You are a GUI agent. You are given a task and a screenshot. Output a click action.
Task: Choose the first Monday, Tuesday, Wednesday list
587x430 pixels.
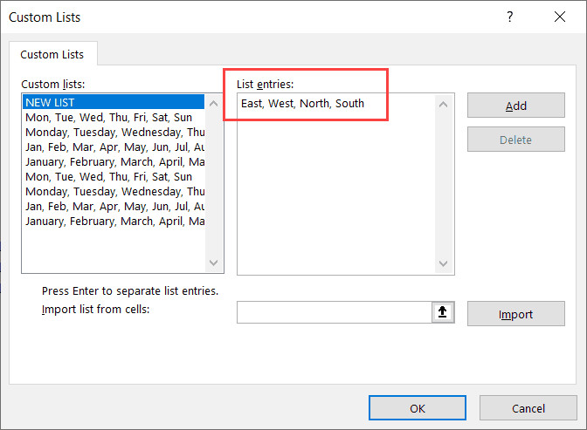(x=114, y=132)
